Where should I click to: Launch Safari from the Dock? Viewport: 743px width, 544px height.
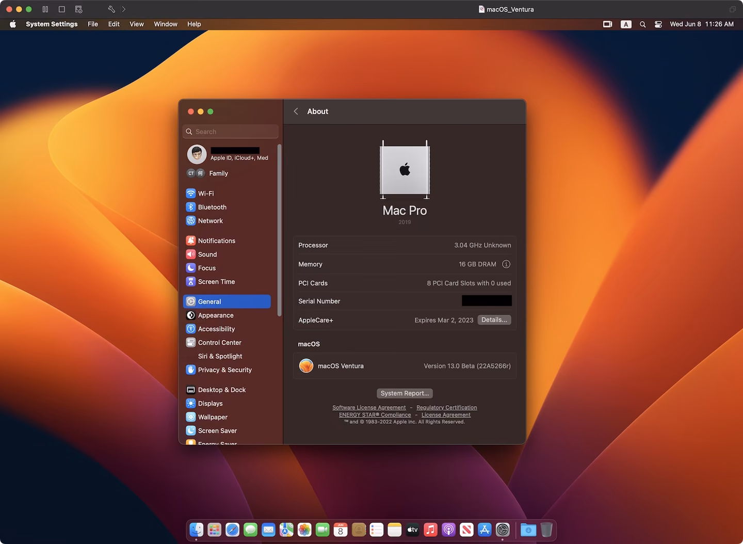point(233,530)
